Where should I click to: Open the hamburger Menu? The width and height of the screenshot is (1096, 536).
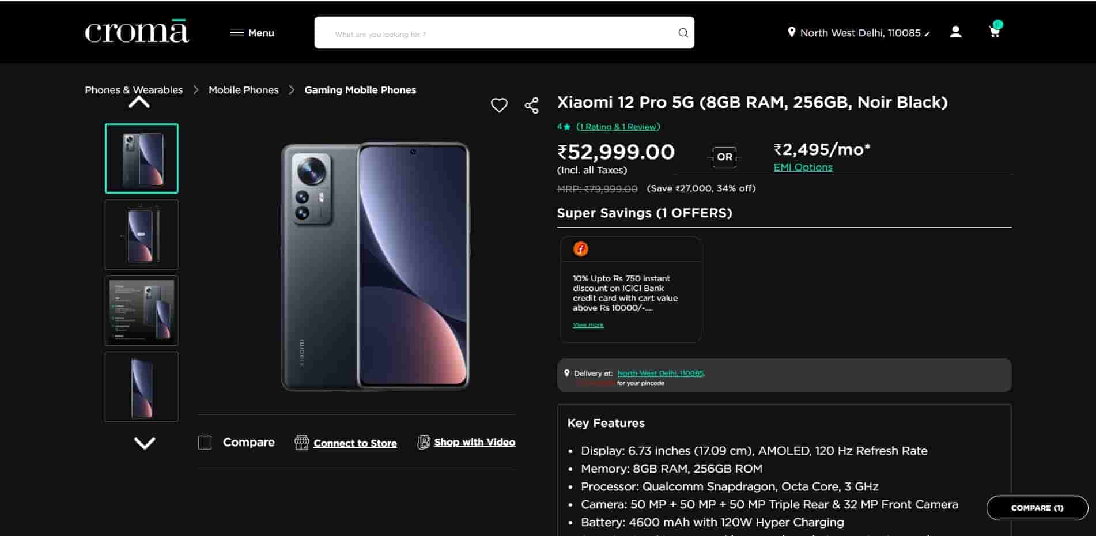(252, 33)
